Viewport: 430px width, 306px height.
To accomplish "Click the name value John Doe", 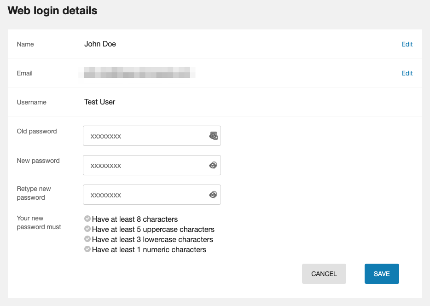I will click(x=100, y=44).
